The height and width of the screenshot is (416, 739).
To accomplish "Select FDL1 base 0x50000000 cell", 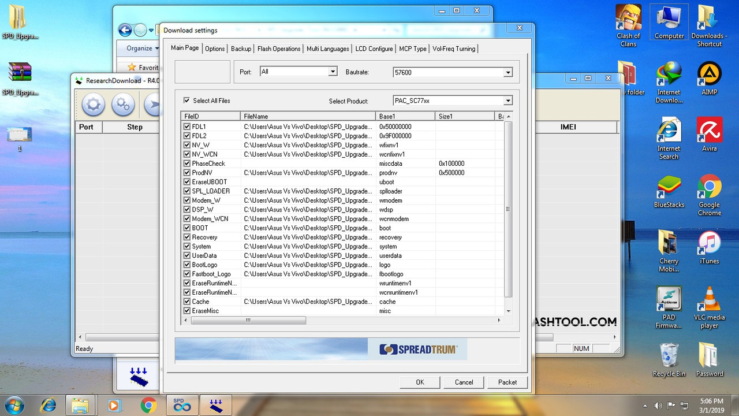I will click(406, 127).
